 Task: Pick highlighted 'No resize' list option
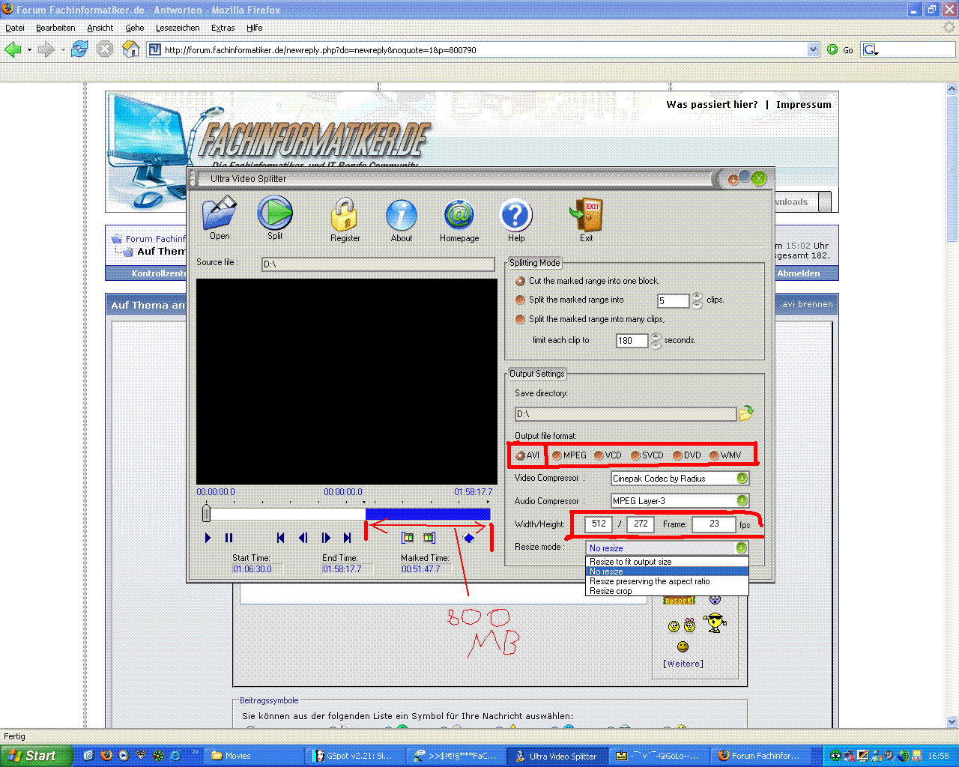(667, 572)
